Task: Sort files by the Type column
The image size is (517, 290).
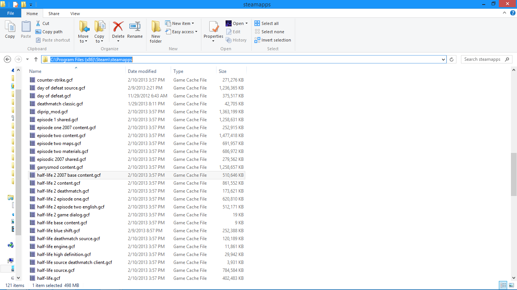Action: pyautogui.click(x=194, y=71)
